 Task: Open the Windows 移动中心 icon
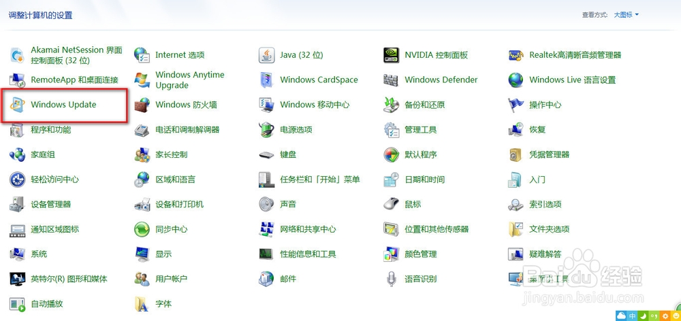[267, 105]
